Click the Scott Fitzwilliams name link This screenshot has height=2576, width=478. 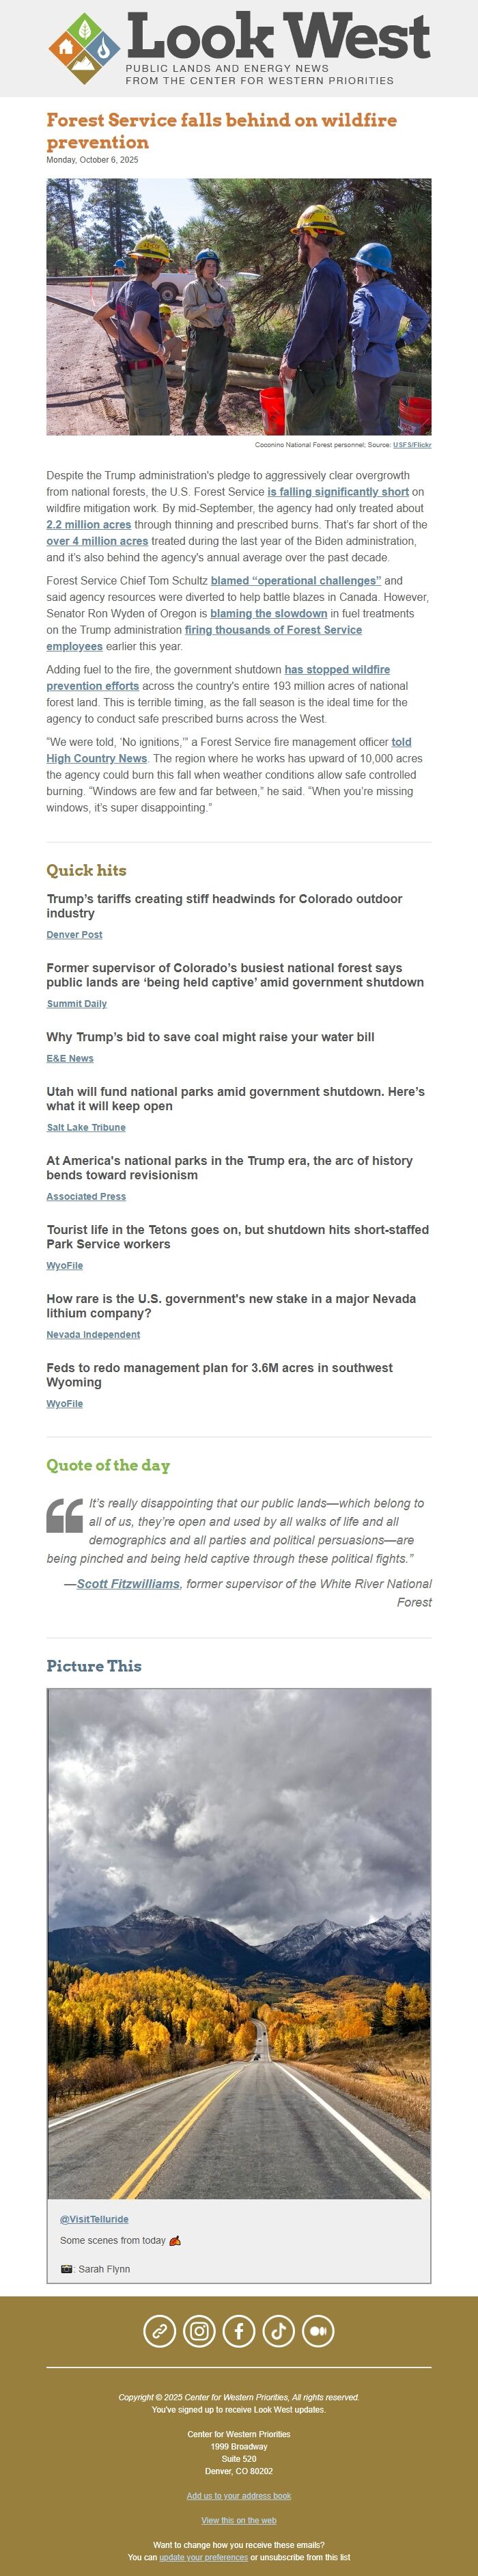128,1584
